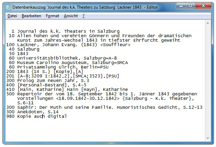Click the line '50 1843'
This screenshot has height=147, width=216.
pyautogui.click(x=19, y=54)
